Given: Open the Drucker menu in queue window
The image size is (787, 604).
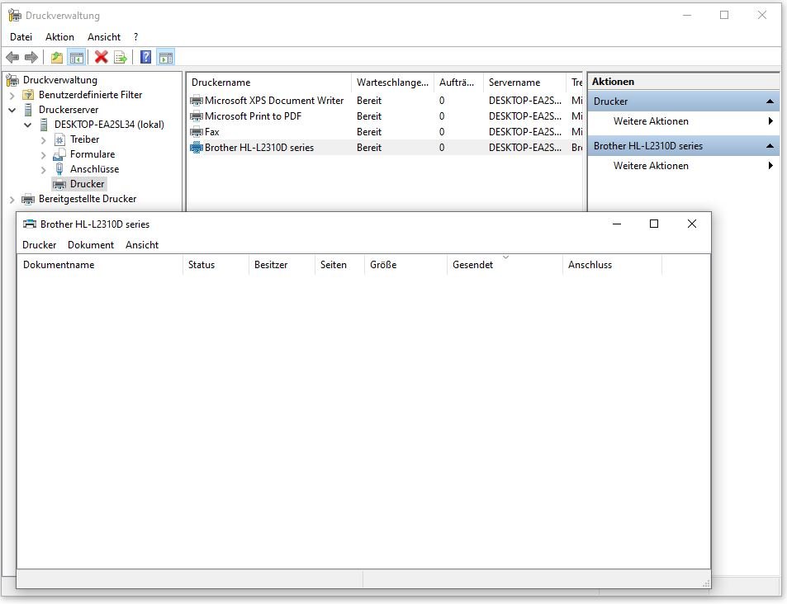Looking at the screenshot, I should pos(39,245).
